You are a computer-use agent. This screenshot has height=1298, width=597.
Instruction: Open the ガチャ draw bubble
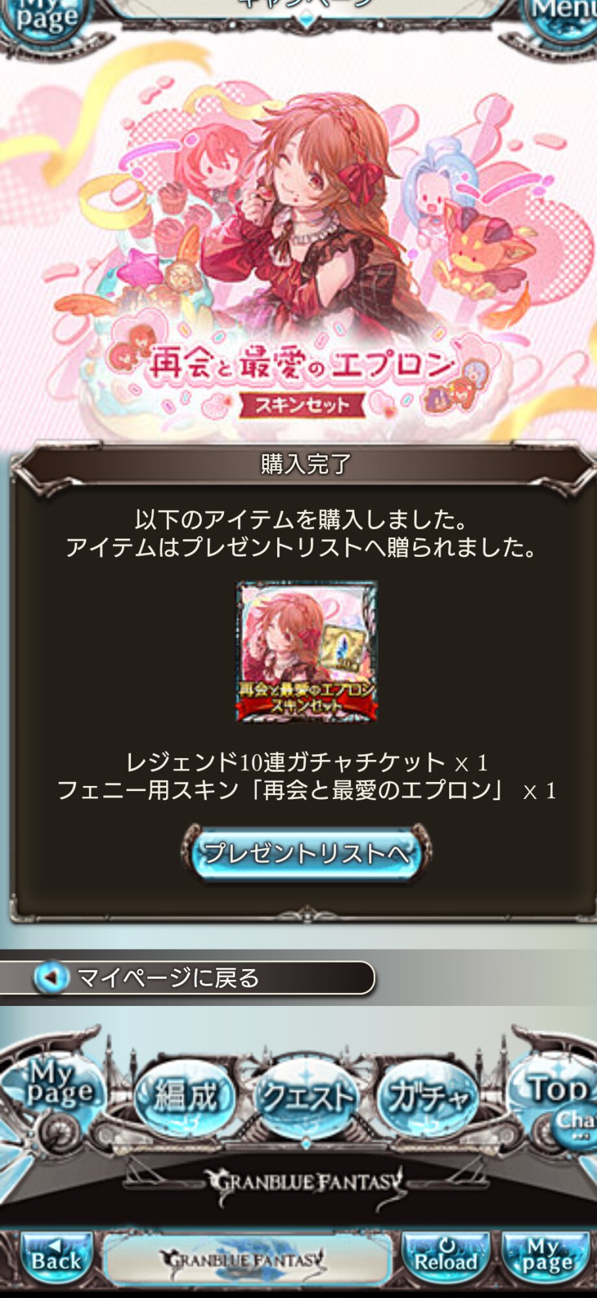(x=427, y=1097)
